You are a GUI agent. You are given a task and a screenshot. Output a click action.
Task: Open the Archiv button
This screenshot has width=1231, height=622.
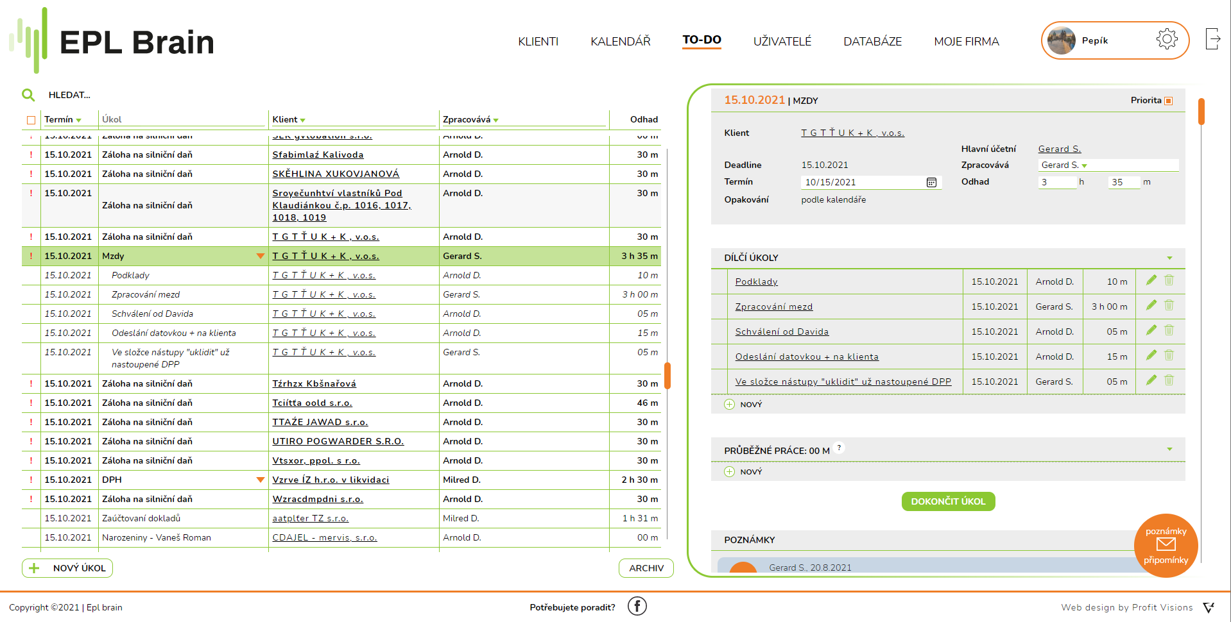[646, 568]
